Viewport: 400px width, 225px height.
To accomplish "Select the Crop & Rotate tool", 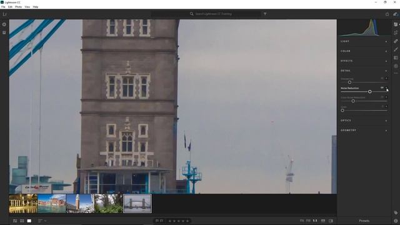I will 396,32.
